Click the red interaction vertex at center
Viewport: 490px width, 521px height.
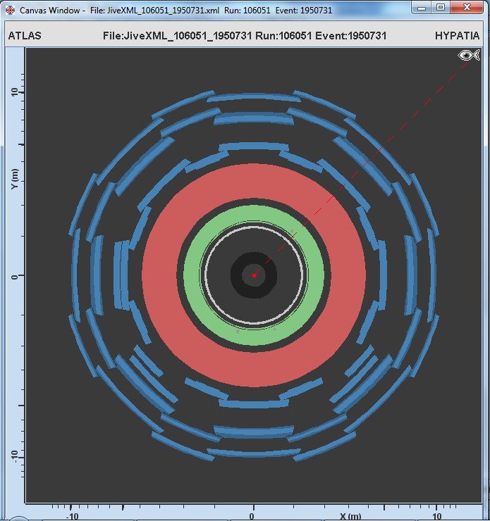tap(254, 275)
